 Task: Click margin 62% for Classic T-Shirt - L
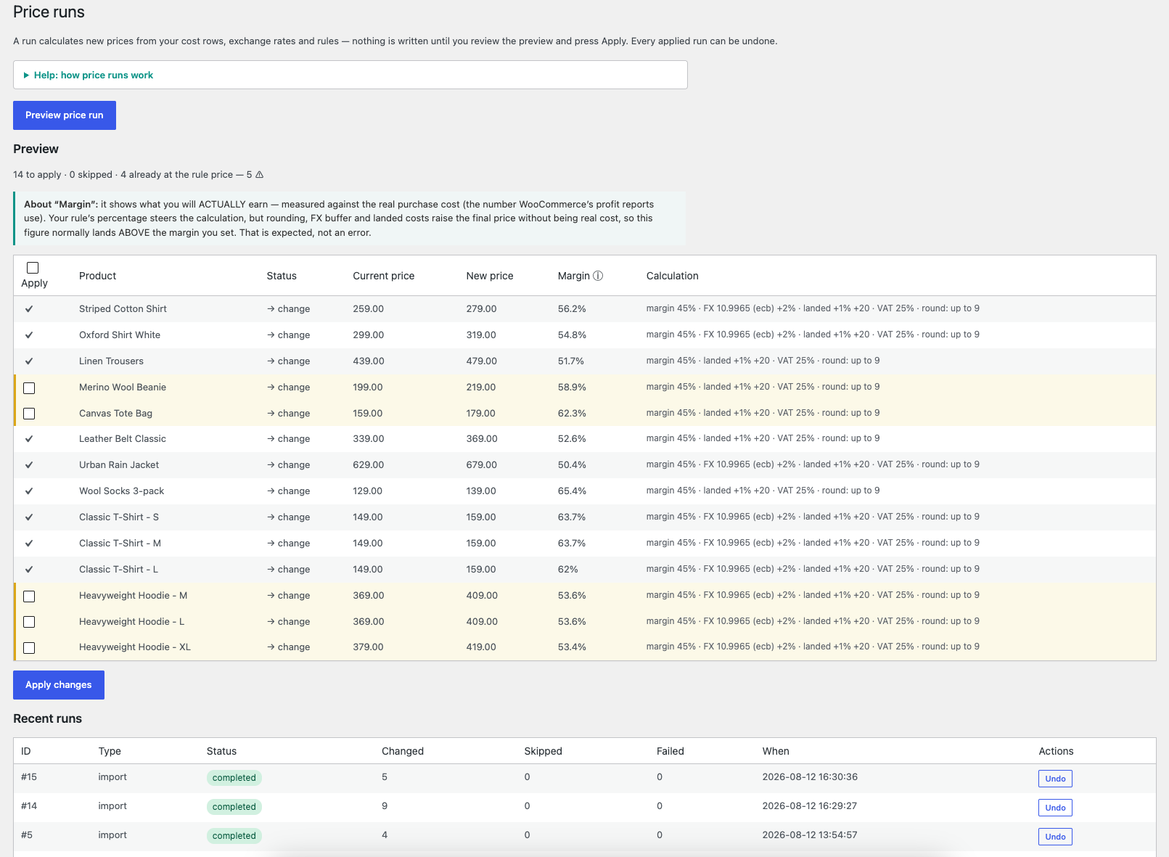tap(568, 570)
